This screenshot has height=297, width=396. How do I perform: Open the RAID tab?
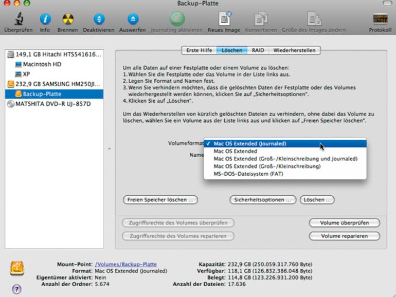point(258,50)
